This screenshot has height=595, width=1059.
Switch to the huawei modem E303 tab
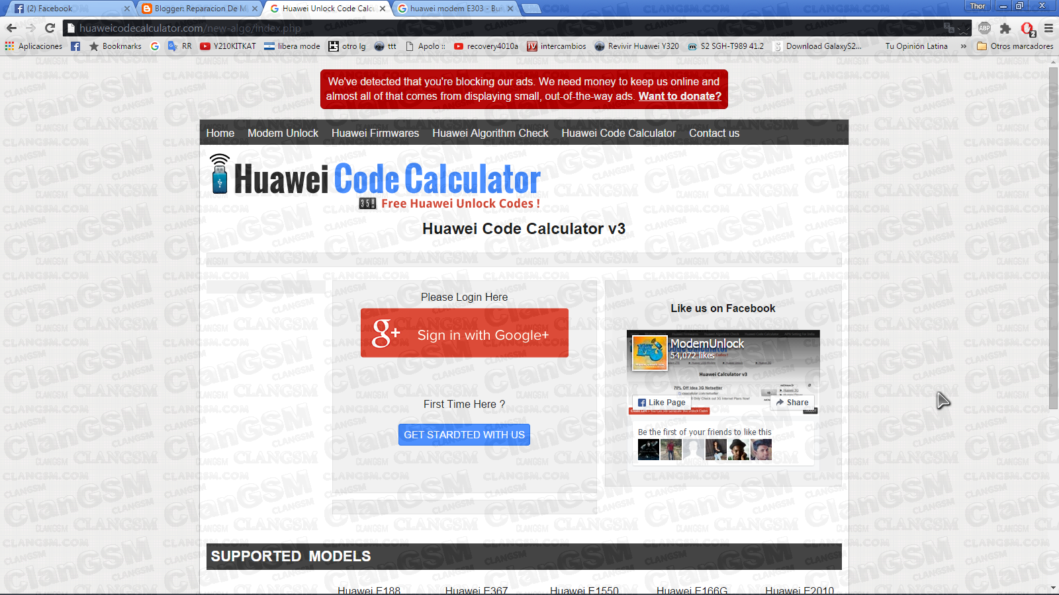(455, 9)
